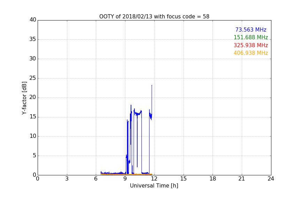The image size is (301, 200).
Task: Click the y-axis tick label 20
Action: [x=33, y=97]
